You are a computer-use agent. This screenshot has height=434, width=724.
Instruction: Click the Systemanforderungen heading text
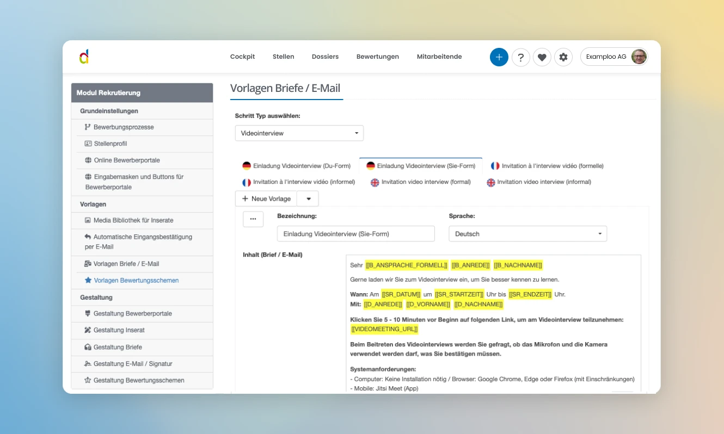click(383, 369)
